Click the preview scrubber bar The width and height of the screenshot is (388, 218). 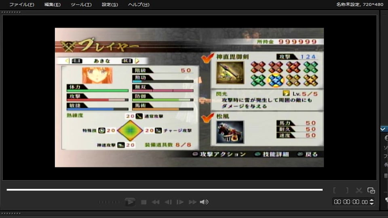(x=164, y=190)
